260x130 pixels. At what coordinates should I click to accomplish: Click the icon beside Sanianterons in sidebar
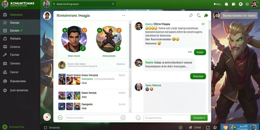click(x=5, y=90)
